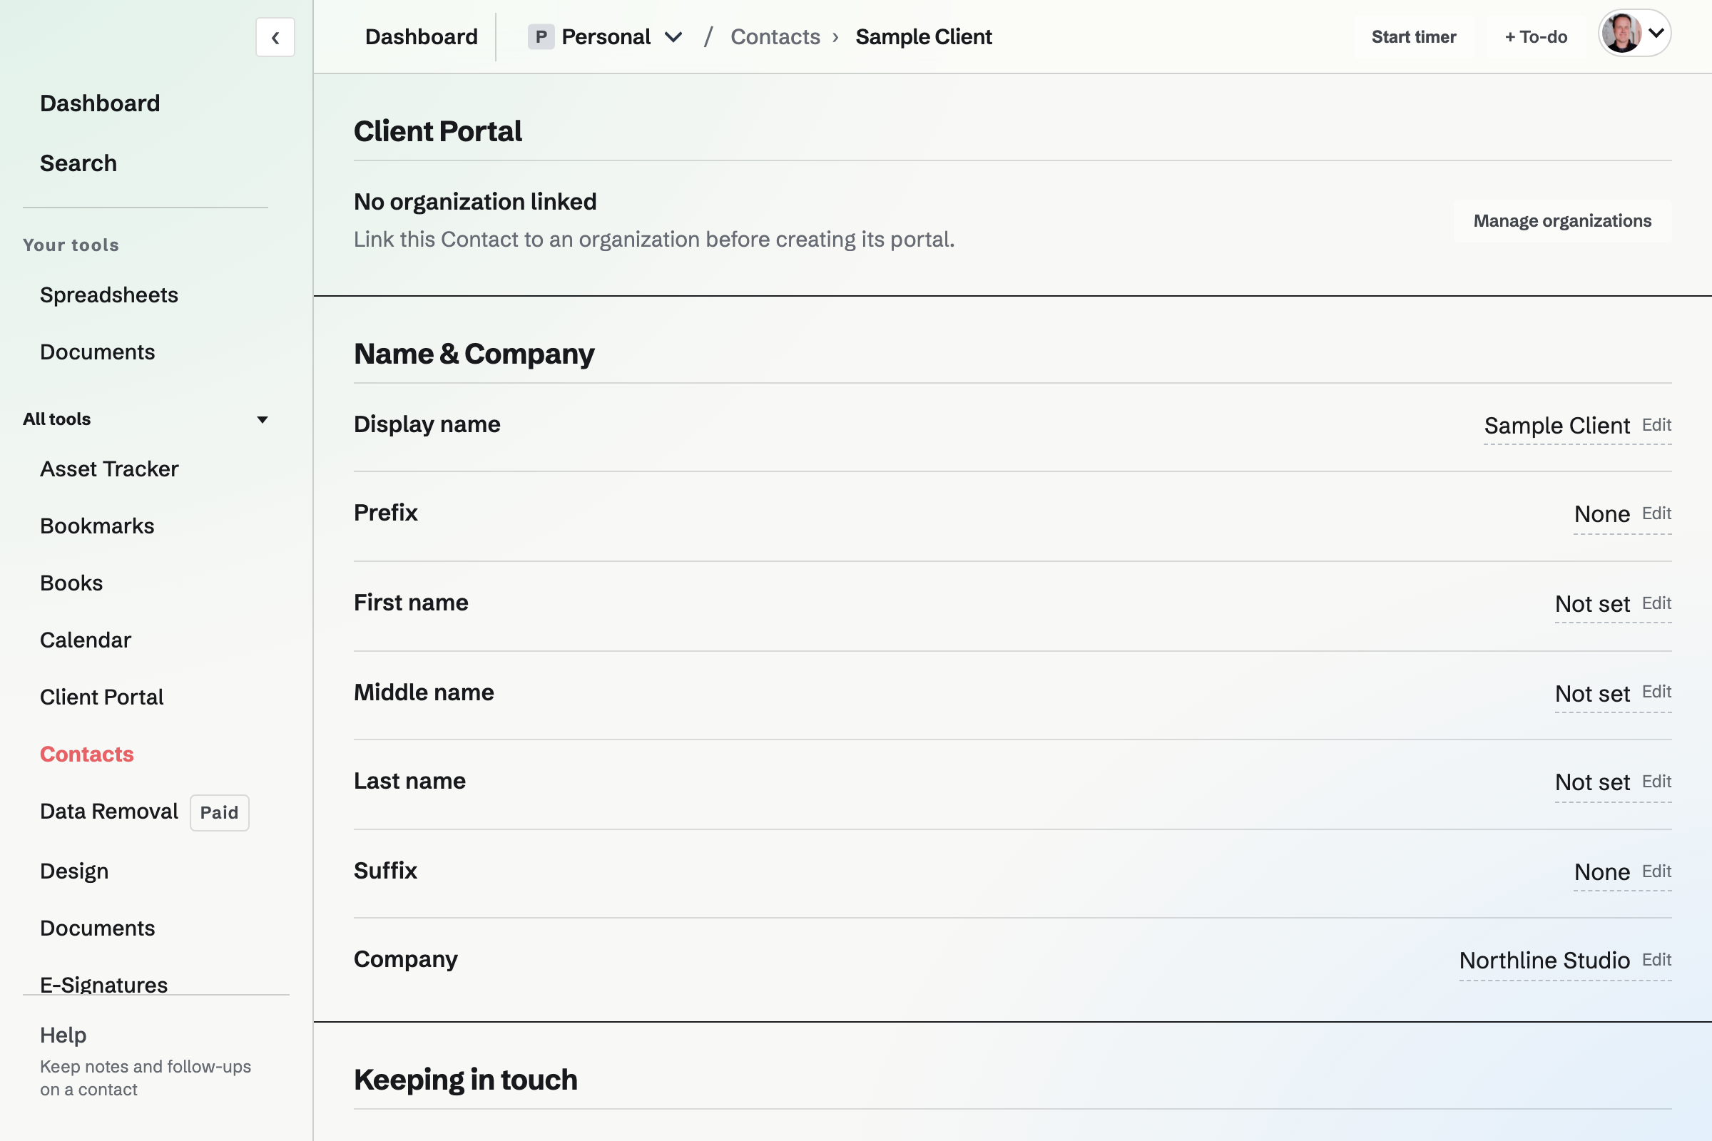The height and width of the screenshot is (1141, 1712).
Task: Edit the Company field
Action: click(1656, 960)
